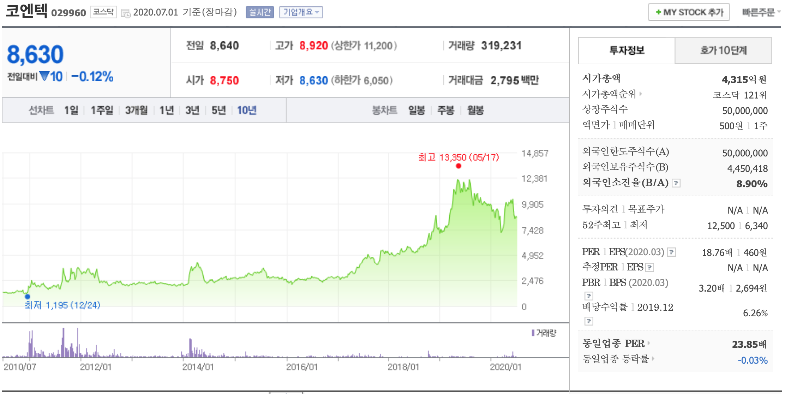The height and width of the screenshot is (394, 785).
Task: Click the 코엔텍 stock name heading
Action: 26,11
